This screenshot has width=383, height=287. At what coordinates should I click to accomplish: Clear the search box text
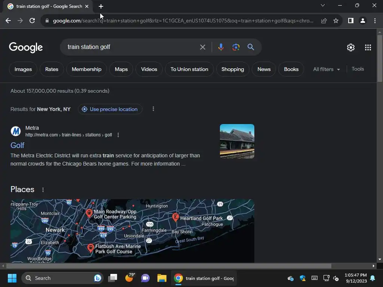(202, 47)
